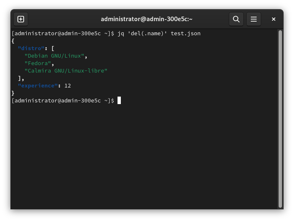Close the terminal window
Screen dimensions: 294x221
[x=274, y=19]
